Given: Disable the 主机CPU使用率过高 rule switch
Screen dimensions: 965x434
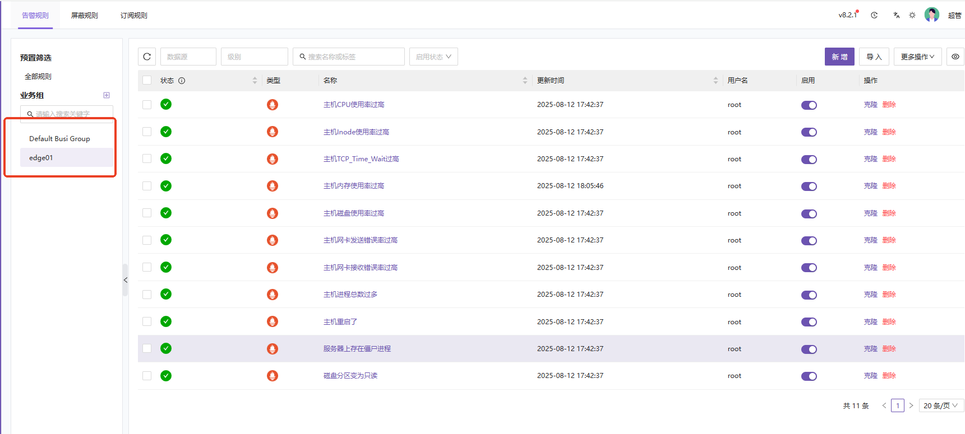Looking at the screenshot, I should tap(809, 105).
